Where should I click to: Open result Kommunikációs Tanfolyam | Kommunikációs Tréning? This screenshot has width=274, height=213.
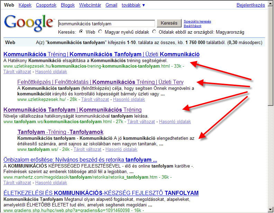pyautogui.click(x=73, y=110)
